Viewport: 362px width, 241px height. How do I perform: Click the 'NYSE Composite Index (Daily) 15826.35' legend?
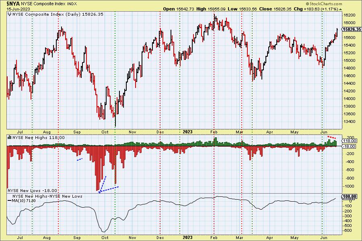(x=58, y=14)
